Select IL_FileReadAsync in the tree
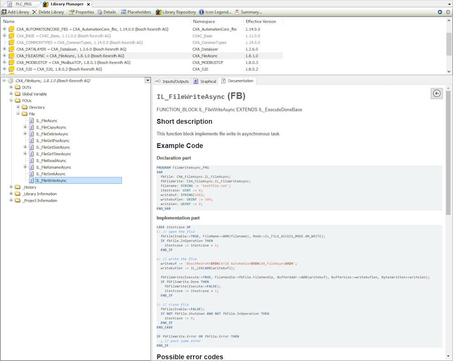453x361 pixels. pyautogui.click(x=51, y=161)
